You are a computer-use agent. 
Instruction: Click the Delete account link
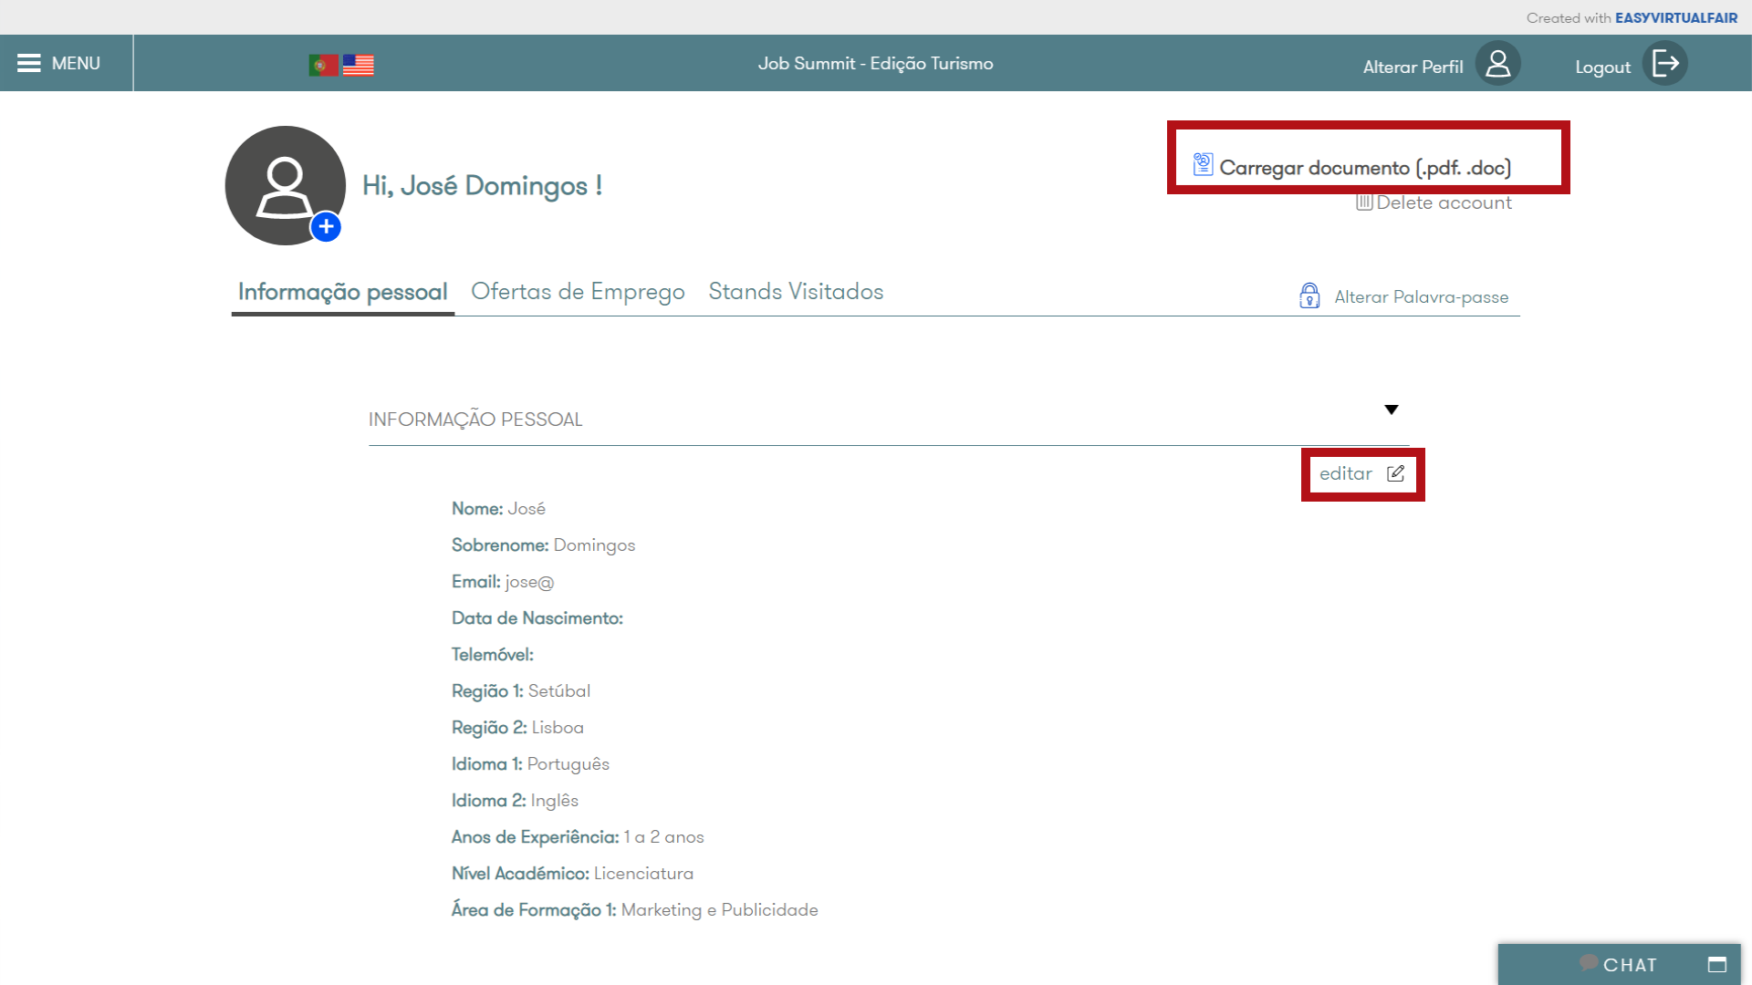tap(1444, 203)
